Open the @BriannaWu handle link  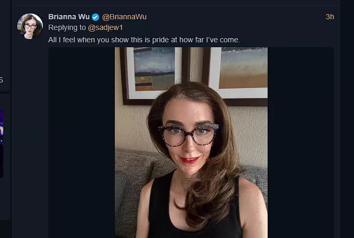[x=124, y=17]
